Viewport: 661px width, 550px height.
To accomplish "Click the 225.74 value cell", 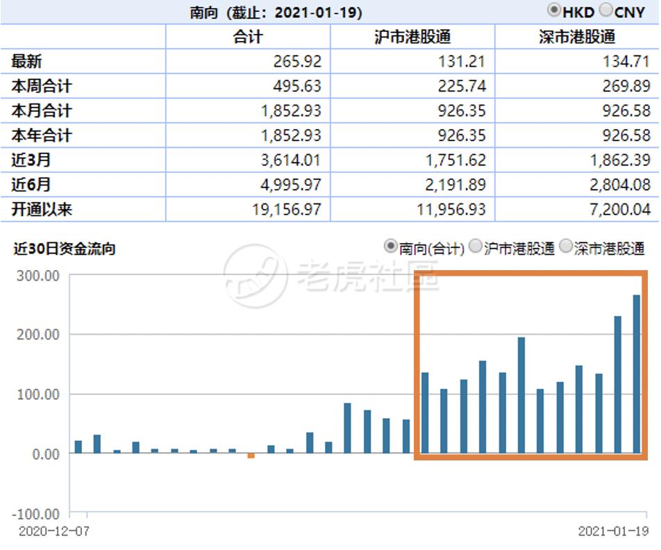I will (x=462, y=87).
